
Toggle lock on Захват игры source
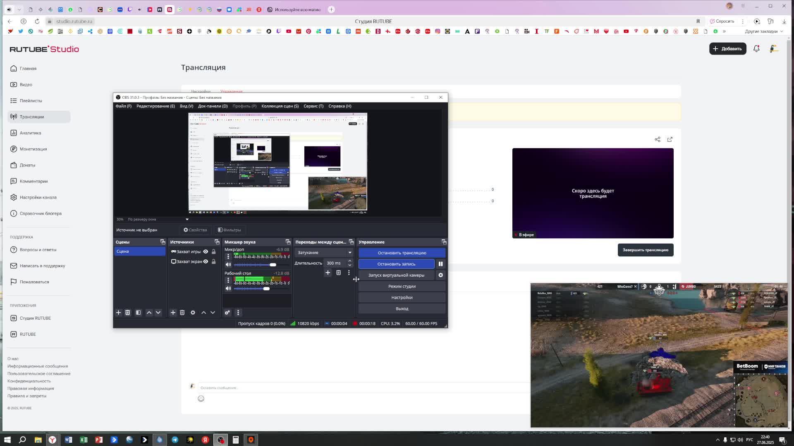point(214,251)
